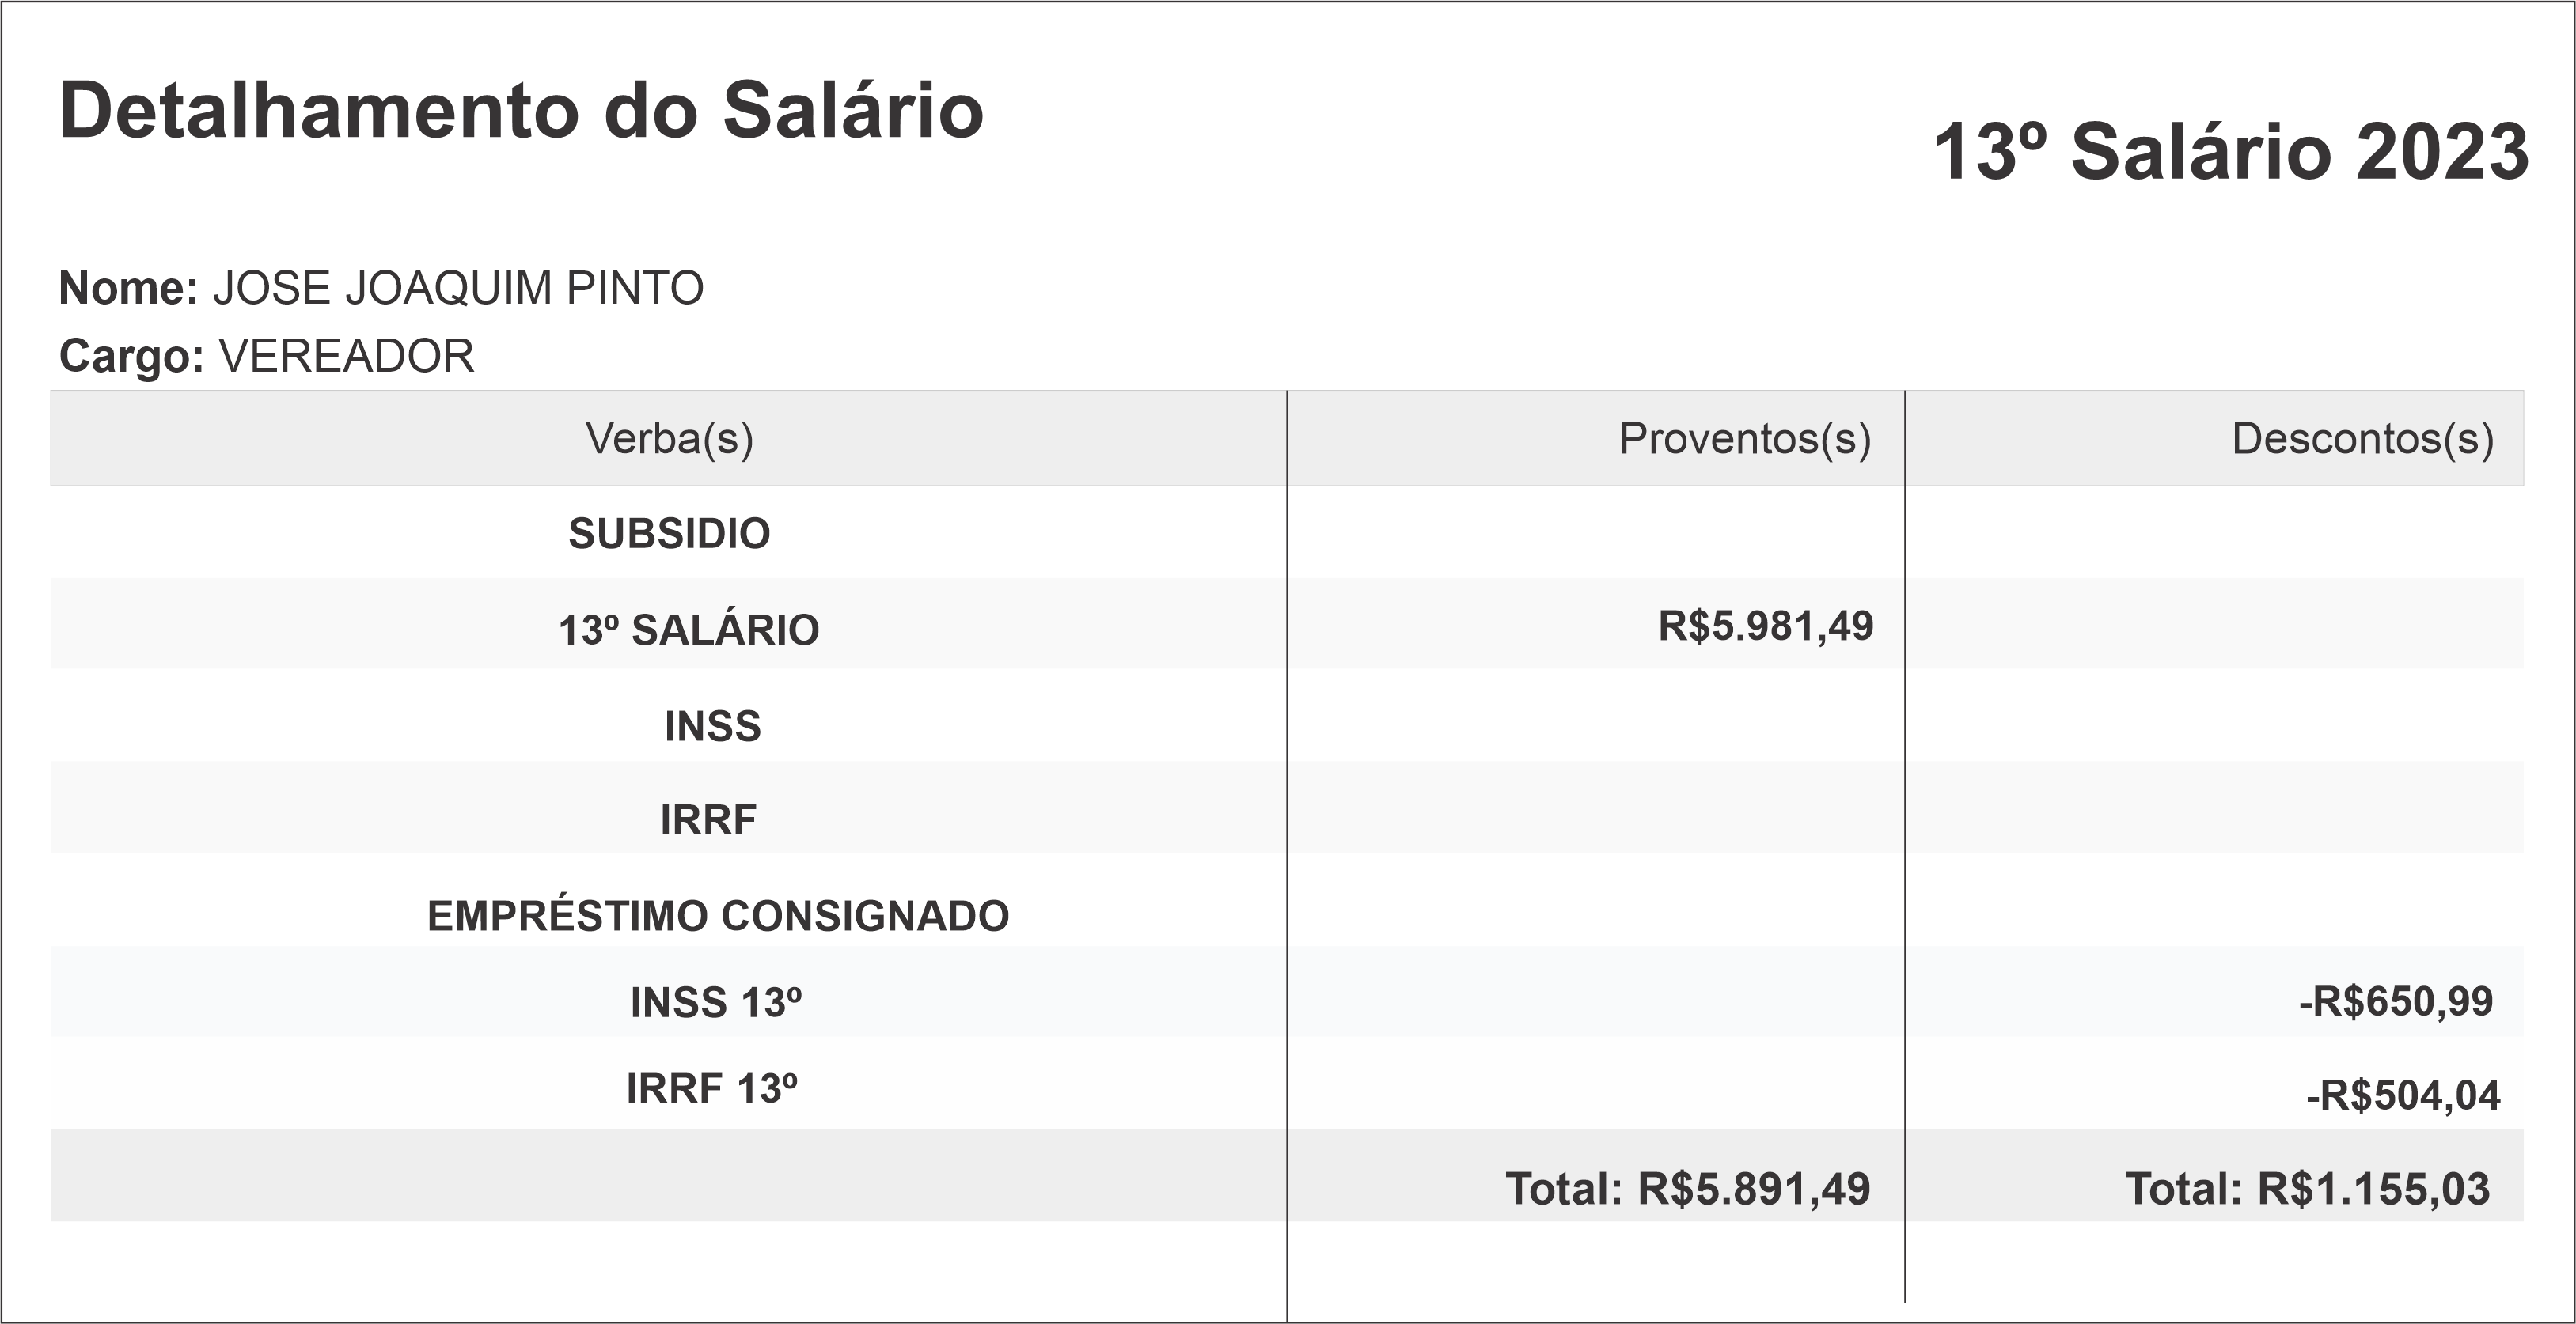Click the R$5.981,49 proventos value
This screenshot has width=2576, height=1324.
tap(1765, 626)
